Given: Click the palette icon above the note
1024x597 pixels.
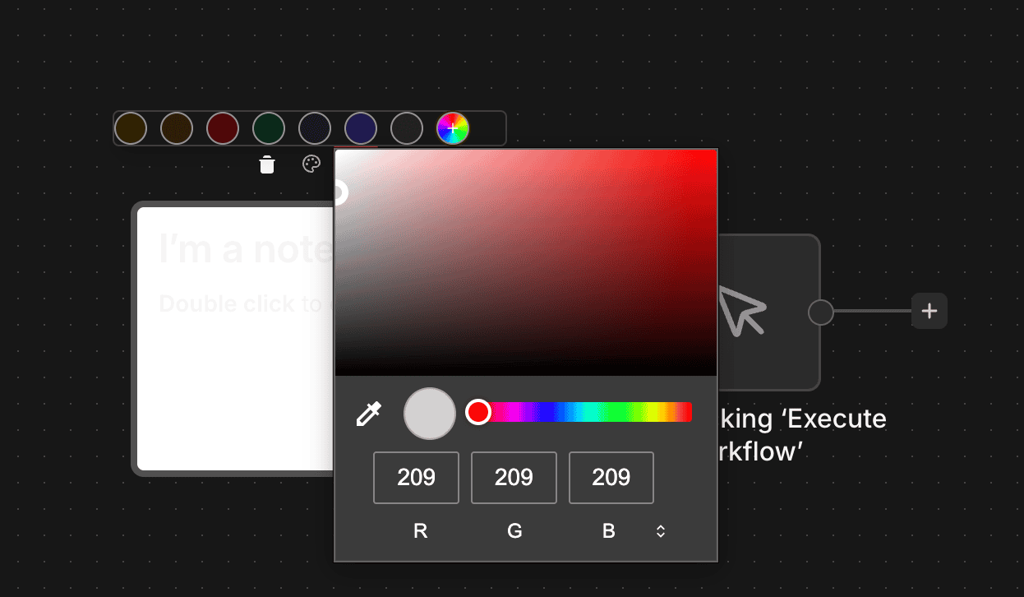Looking at the screenshot, I should [x=311, y=164].
